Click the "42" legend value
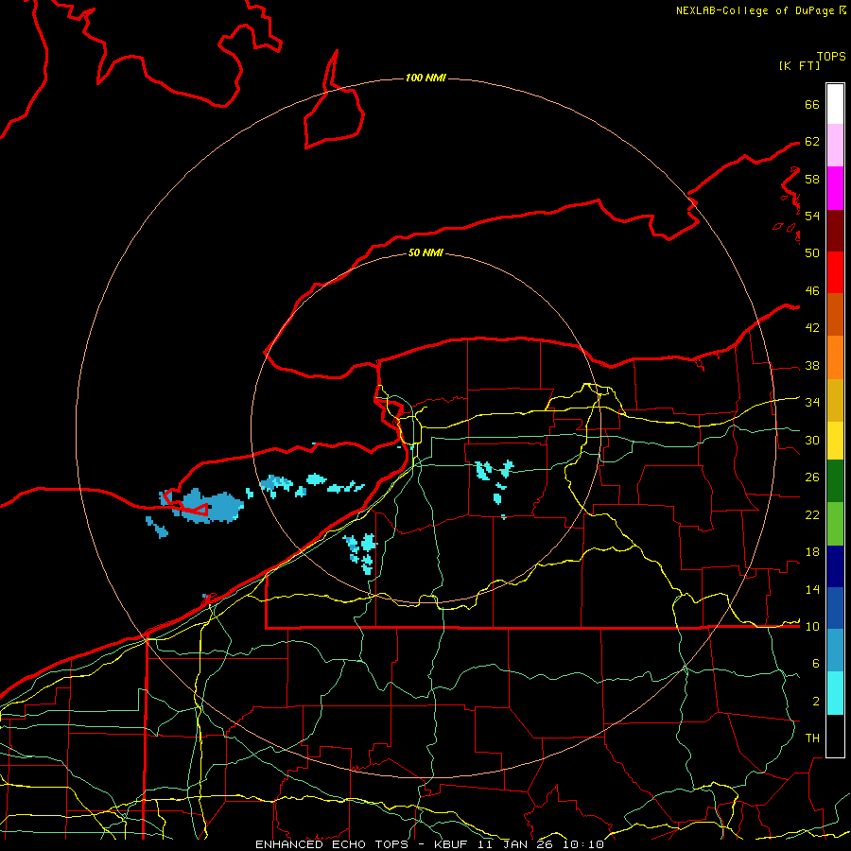The height and width of the screenshot is (851, 851). 812,328
